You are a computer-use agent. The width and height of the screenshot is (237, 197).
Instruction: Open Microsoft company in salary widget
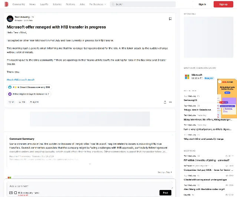(197, 75)
